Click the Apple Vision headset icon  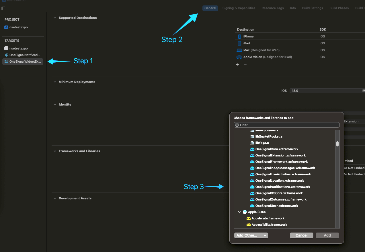coord(239,57)
